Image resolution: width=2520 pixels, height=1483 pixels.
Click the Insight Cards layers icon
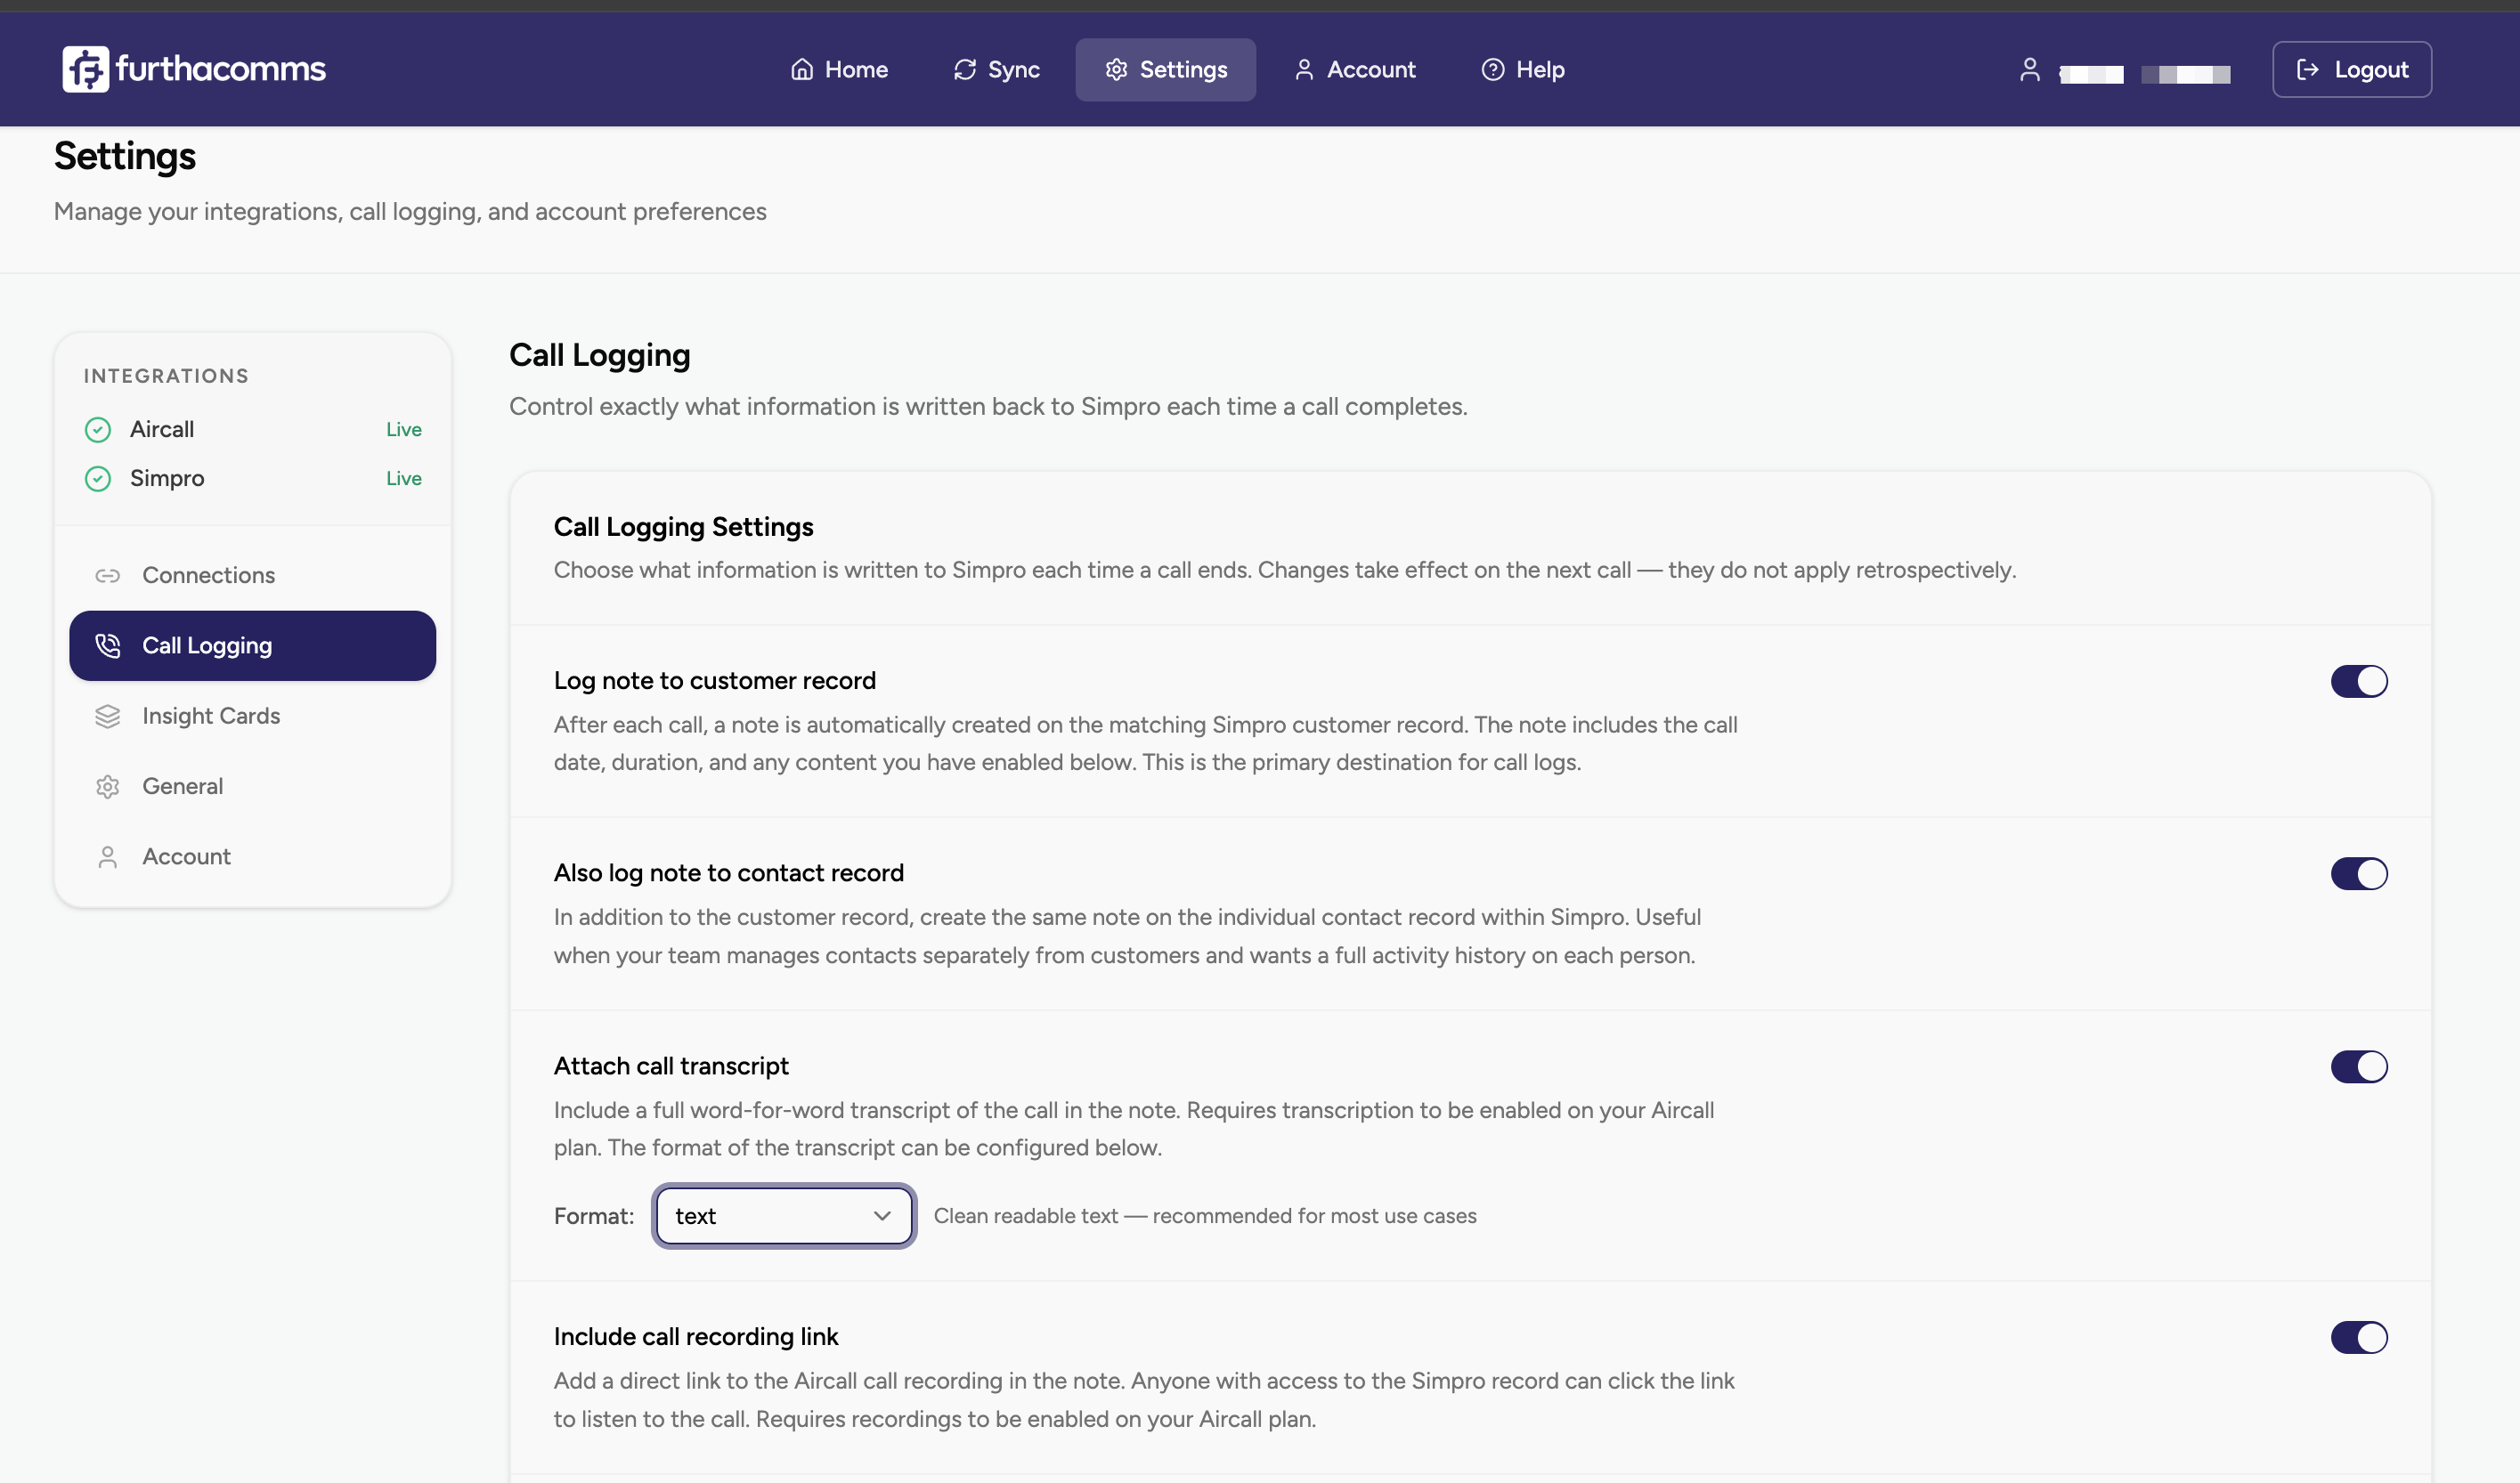pyautogui.click(x=108, y=717)
